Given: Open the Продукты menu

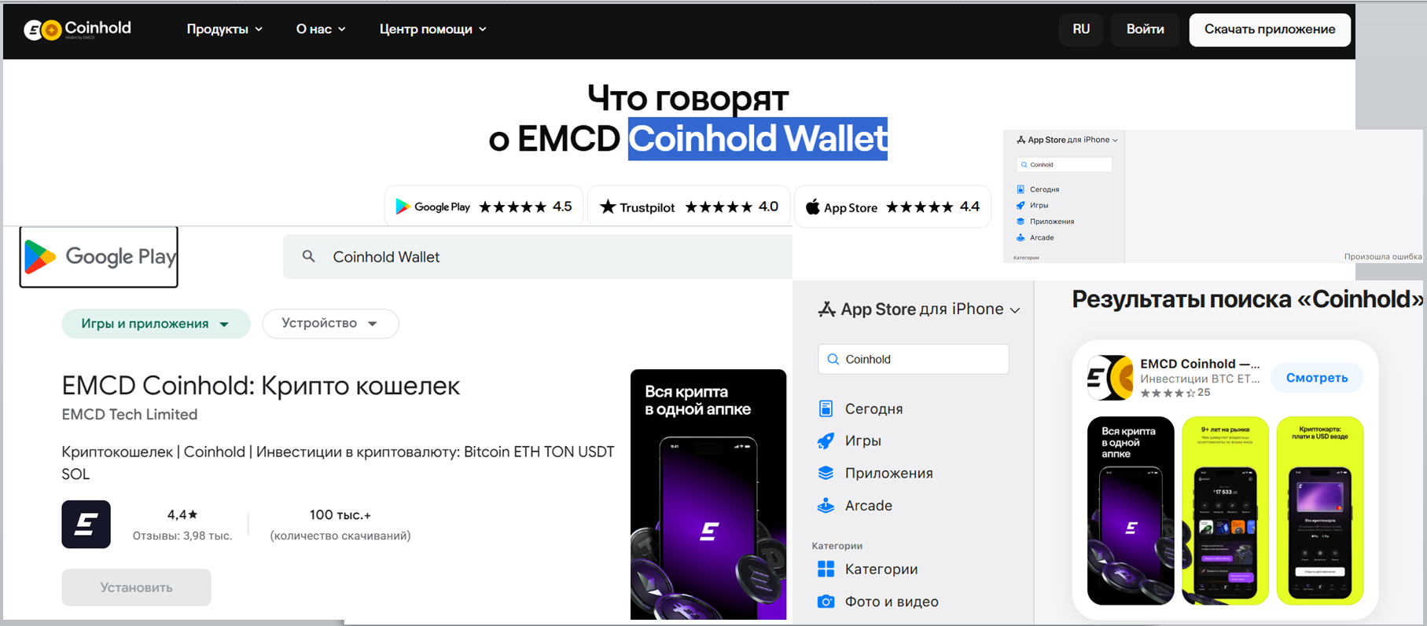Looking at the screenshot, I should pyautogui.click(x=225, y=29).
